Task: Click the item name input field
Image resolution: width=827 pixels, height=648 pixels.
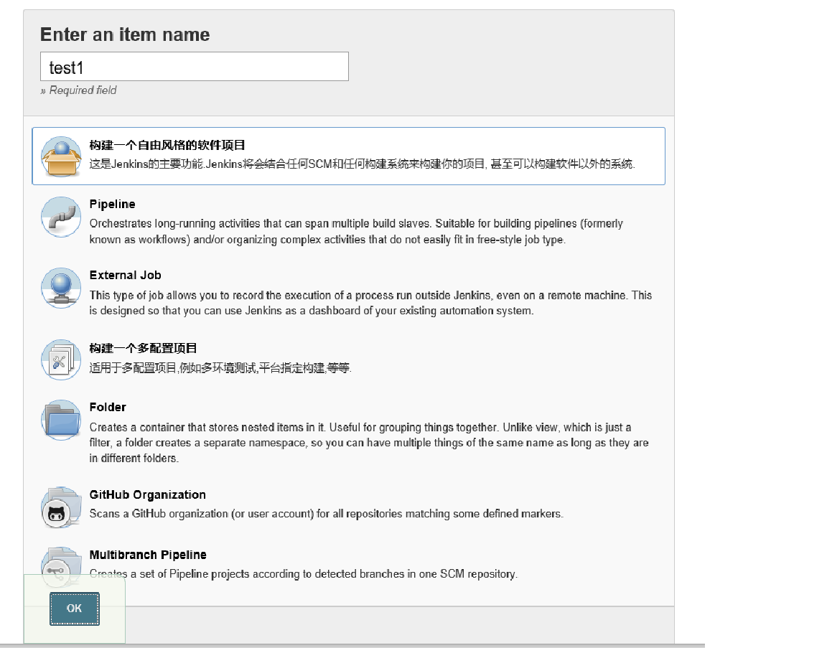Action: pos(194,67)
